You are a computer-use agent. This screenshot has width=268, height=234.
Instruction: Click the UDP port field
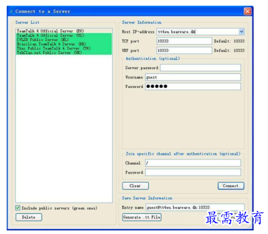pyautogui.click(x=184, y=50)
